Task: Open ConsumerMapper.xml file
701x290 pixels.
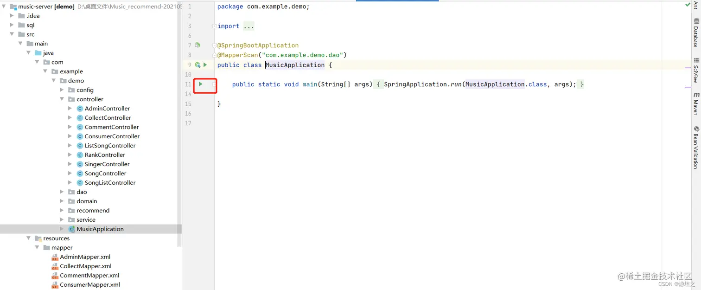Action: point(90,285)
